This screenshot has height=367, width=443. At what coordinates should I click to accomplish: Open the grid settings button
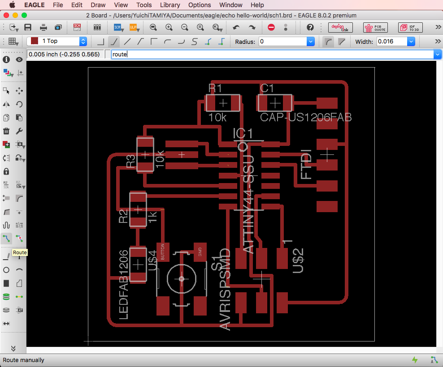13,42
